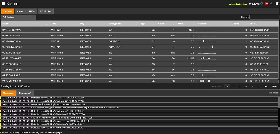Click message about device CA:18:97:43:08:42
The image size is (280, 134).
click(x=58, y=124)
